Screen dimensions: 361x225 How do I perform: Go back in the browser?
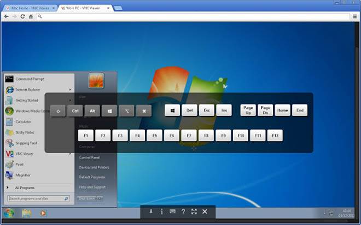7,16
